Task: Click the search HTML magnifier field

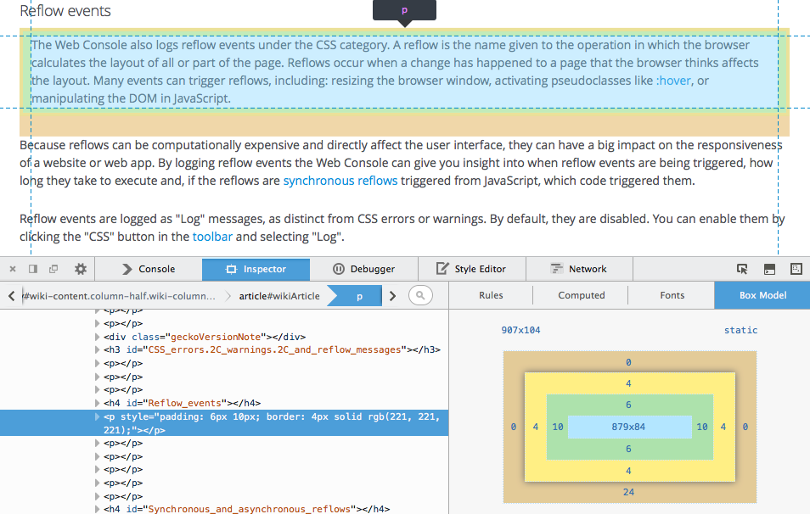Action: pyautogui.click(x=420, y=295)
